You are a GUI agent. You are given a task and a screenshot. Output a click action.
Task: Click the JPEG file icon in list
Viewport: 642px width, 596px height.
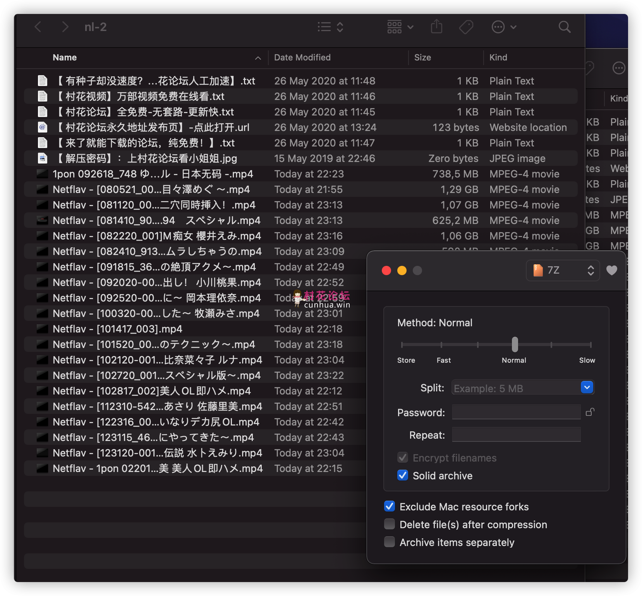click(x=42, y=158)
